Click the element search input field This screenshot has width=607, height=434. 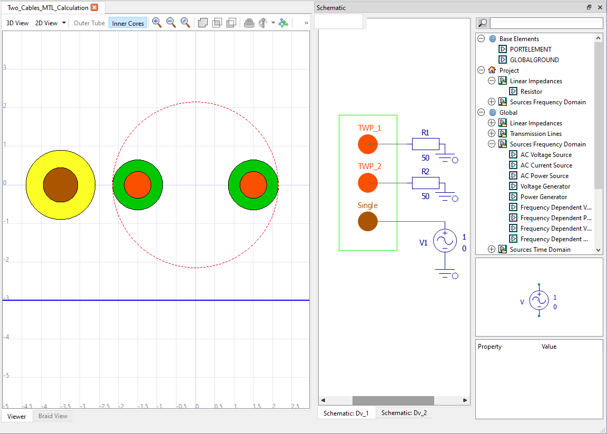pos(546,23)
